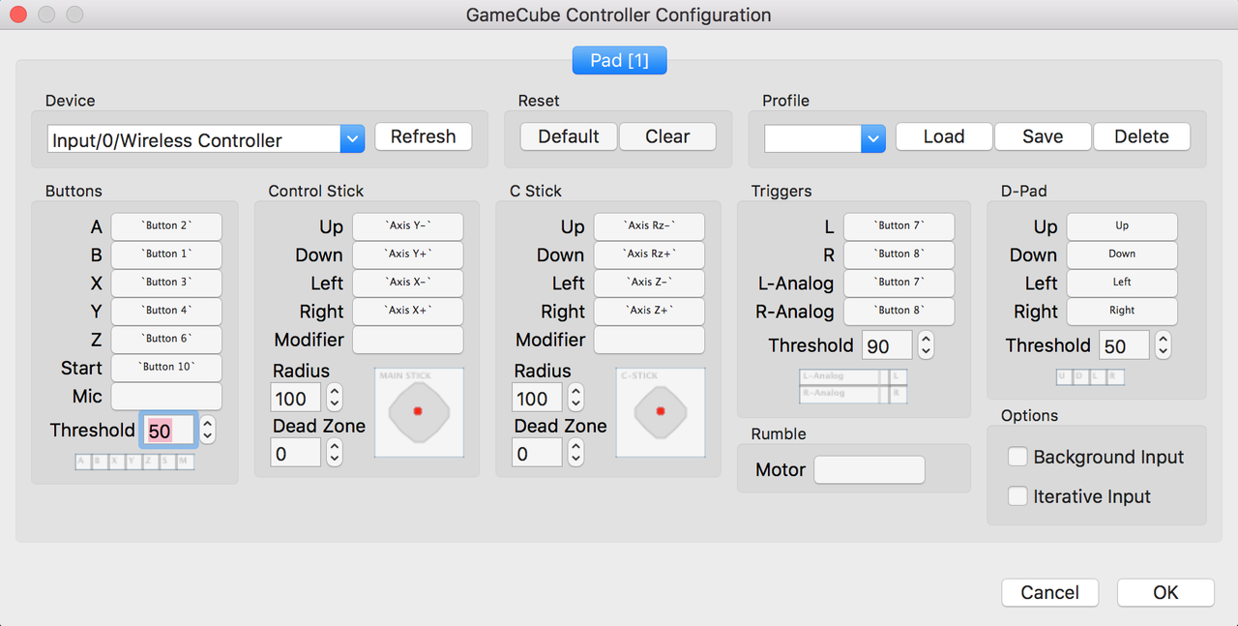Clear all mappings with Clear button

tap(667, 136)
